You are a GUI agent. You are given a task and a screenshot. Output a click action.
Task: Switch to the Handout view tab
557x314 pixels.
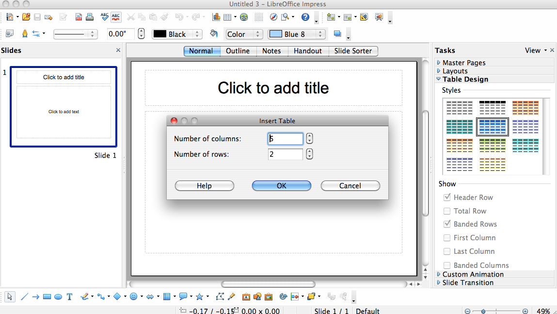click(308, 51)
